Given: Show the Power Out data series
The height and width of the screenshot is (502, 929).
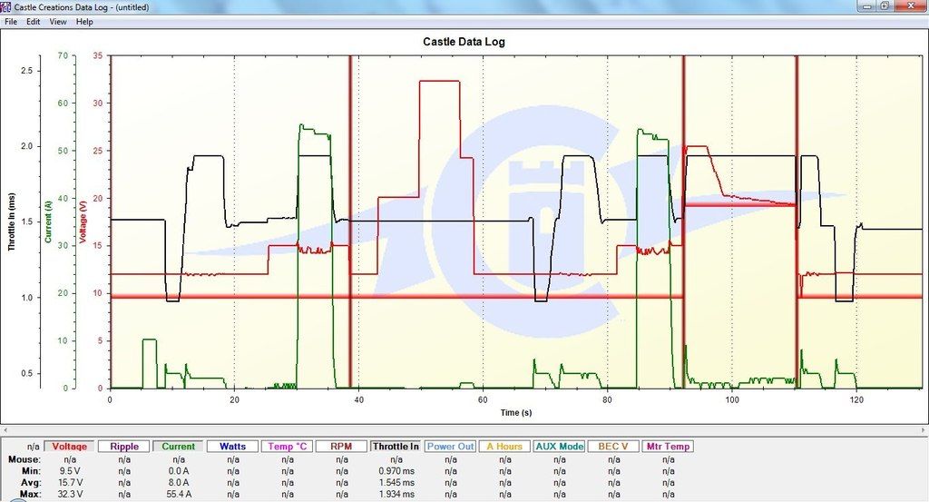Looking at the screenshot, I should point(451,447).
